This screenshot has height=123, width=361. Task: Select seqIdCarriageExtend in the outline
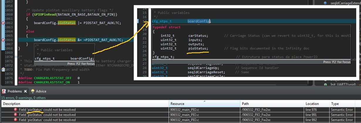pos(345,3)
